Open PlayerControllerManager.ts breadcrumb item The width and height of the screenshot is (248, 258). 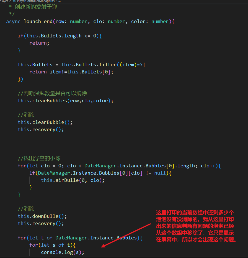[36, 1]
